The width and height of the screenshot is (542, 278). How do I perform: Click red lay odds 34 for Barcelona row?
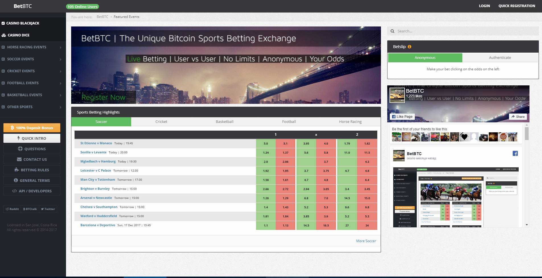(367, 225)
